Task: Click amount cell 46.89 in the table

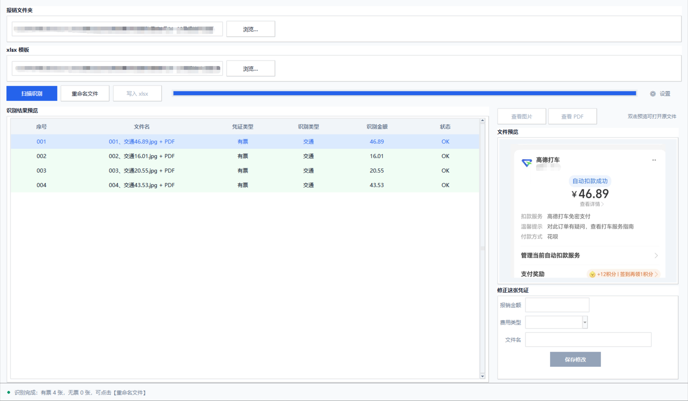Action: [x=377, y=142]
